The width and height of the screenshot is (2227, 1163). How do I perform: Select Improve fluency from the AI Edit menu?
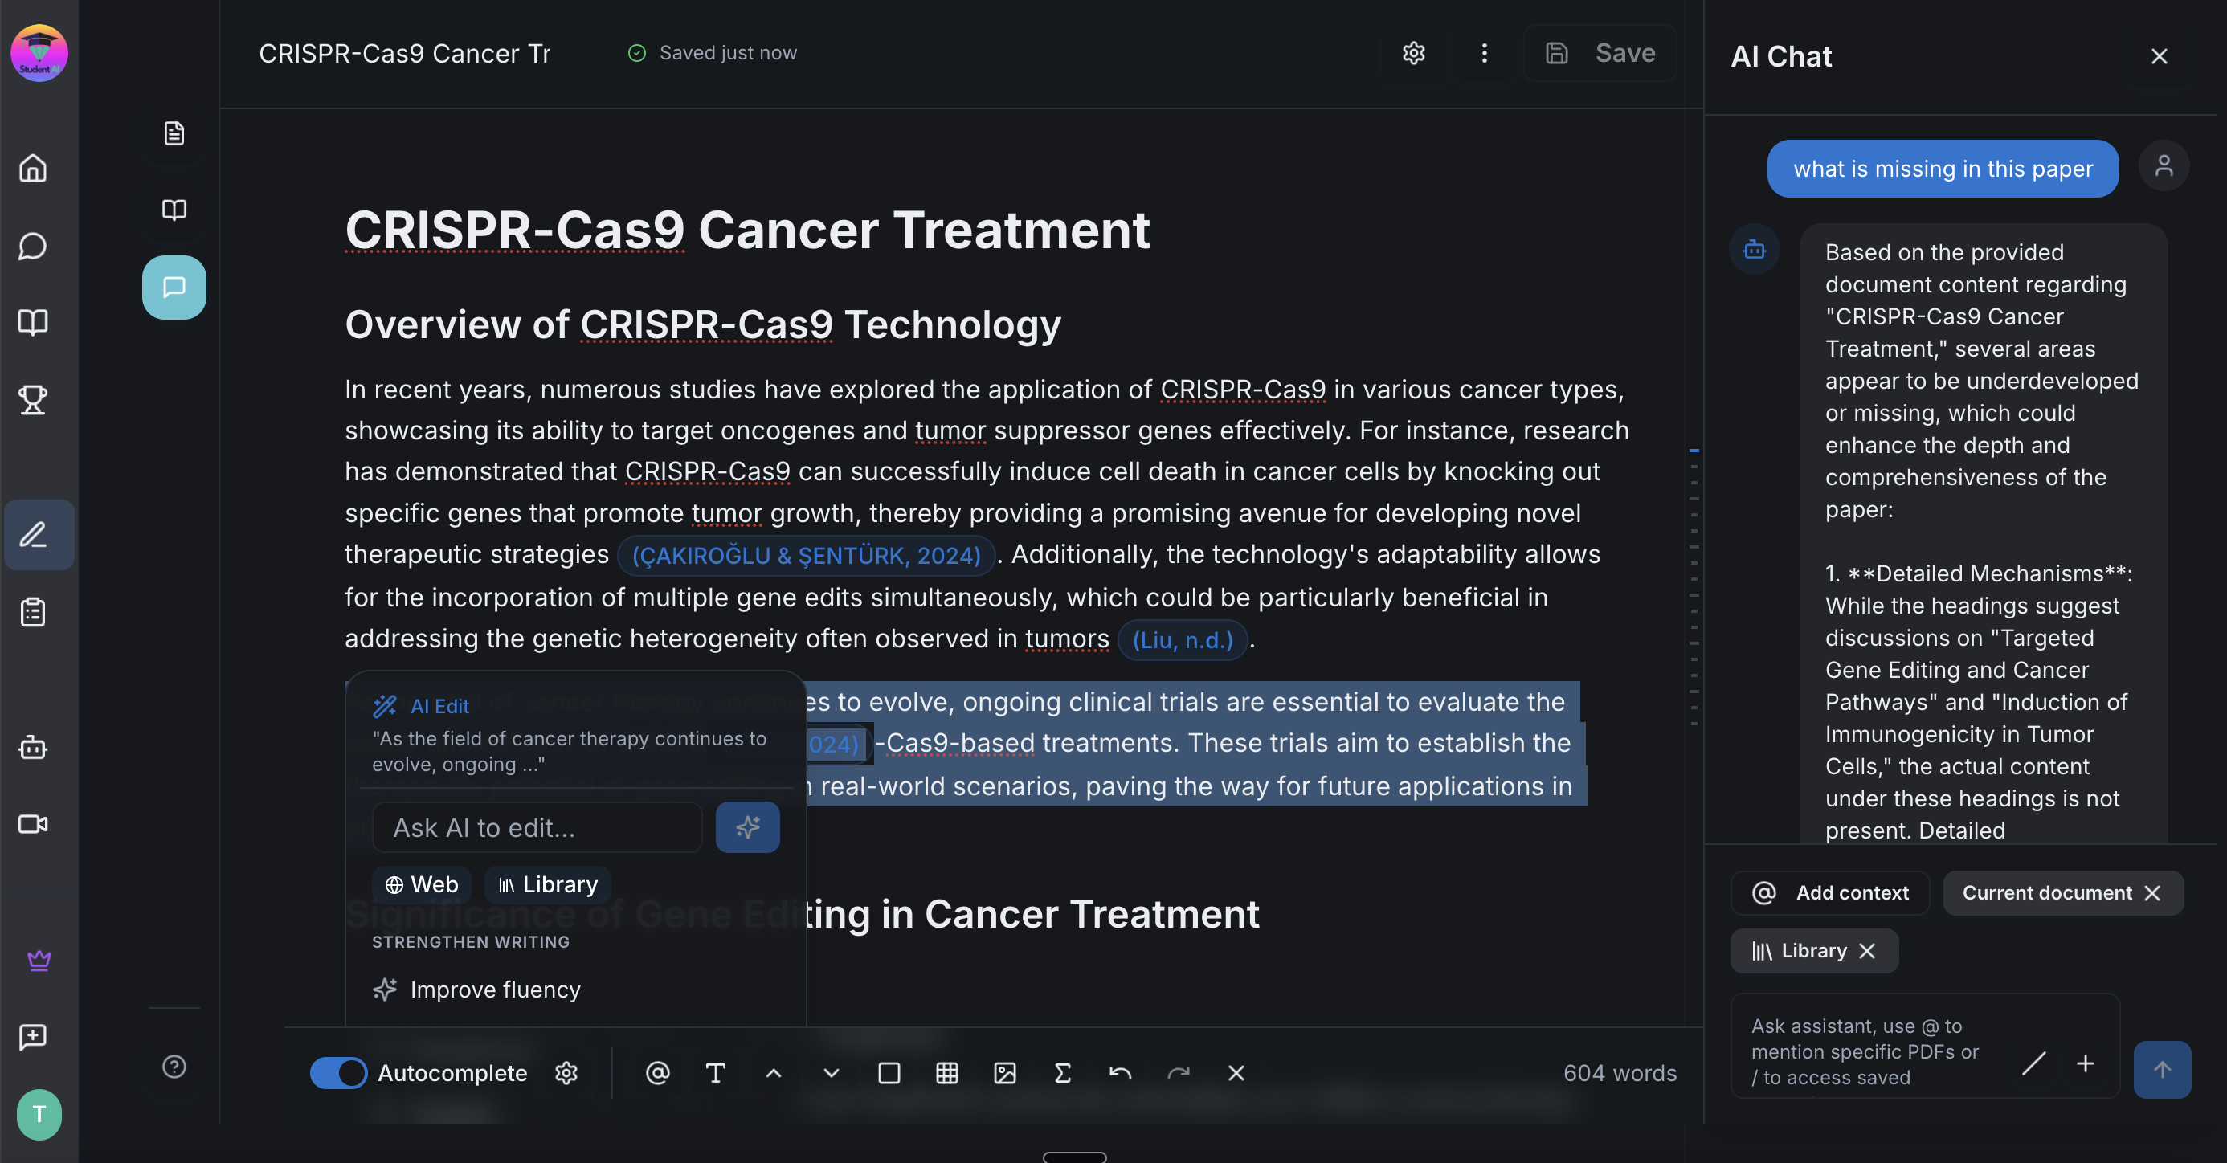(x=495, y=990)
